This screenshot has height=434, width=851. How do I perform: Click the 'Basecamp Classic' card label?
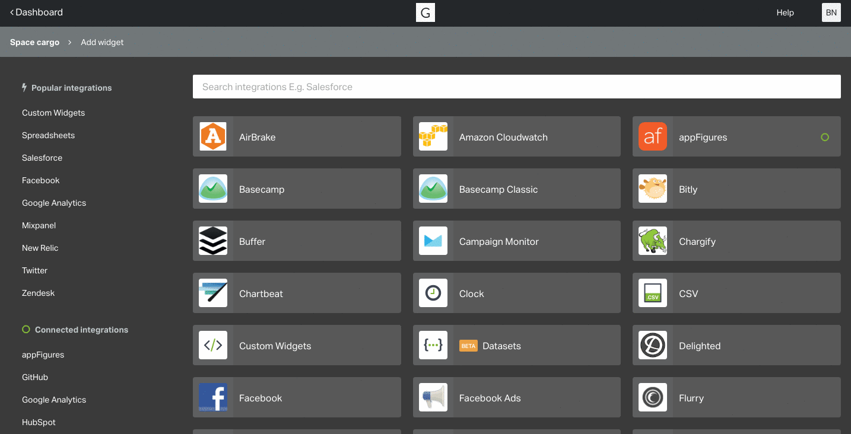tap(498, 189)
